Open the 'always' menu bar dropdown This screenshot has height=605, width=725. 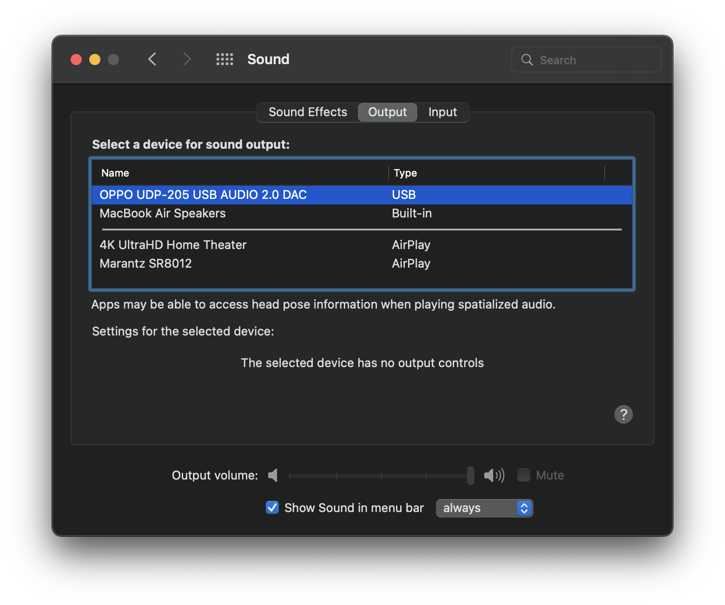(484, 508)
